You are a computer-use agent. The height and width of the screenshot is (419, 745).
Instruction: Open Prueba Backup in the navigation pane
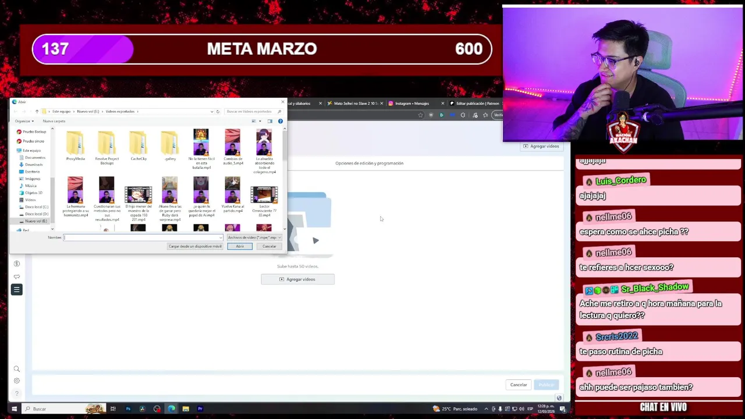click(x=31, y=132)
